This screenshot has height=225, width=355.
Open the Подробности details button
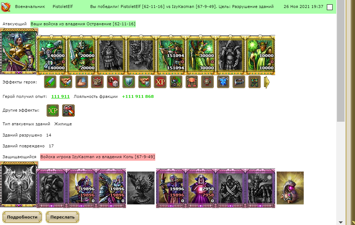tap(22, 217)
